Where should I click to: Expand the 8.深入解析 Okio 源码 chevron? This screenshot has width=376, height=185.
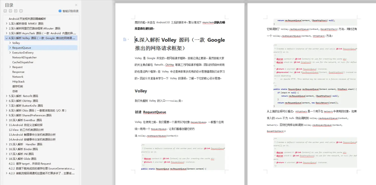pyautogui.click(x=7, y=110)
